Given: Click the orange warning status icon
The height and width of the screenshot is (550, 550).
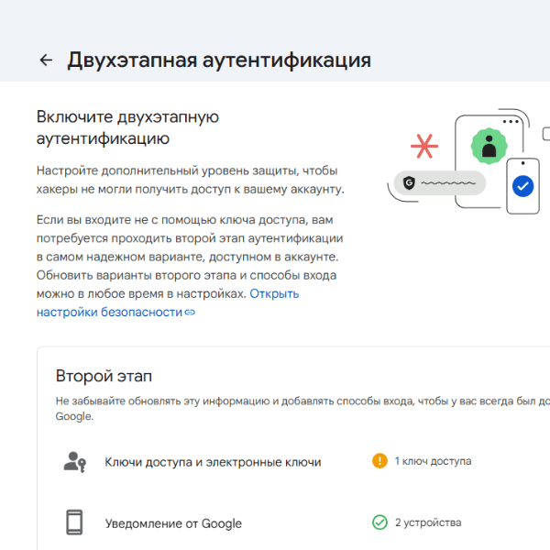Looking at the screenshot, I should [379, 461].
